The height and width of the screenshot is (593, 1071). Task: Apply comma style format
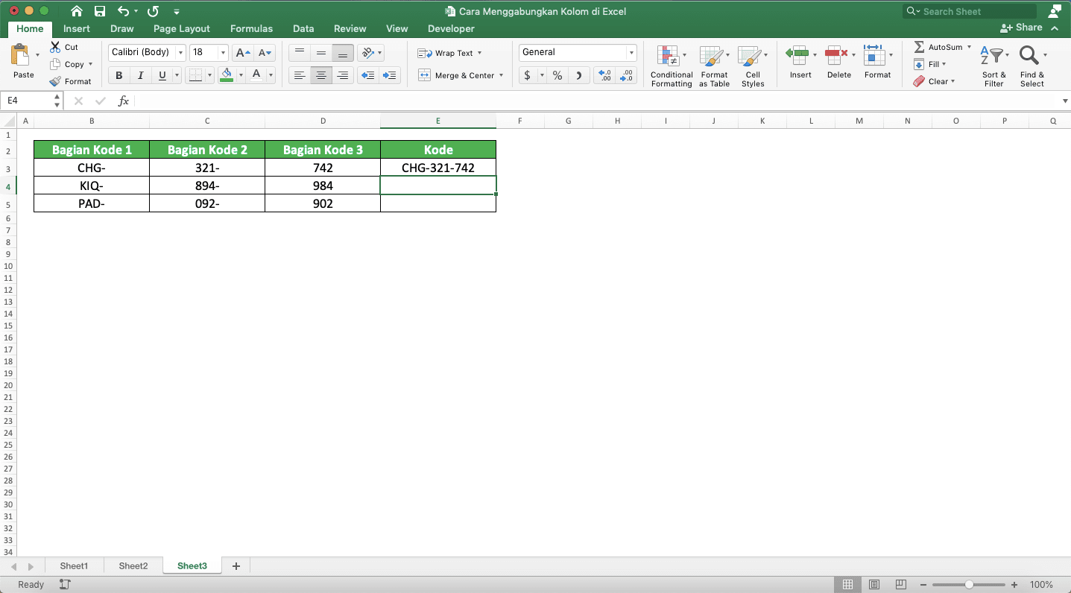[x=580, y=75]
